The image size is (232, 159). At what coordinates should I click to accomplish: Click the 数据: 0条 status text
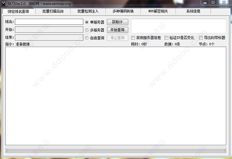point(172,44)
